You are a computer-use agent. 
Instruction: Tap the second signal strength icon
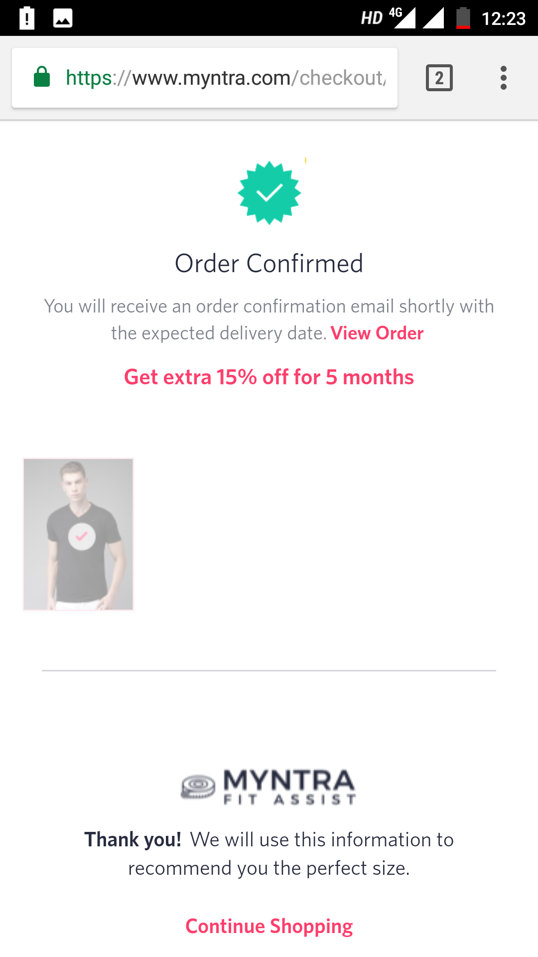click(x=433, y=18)
